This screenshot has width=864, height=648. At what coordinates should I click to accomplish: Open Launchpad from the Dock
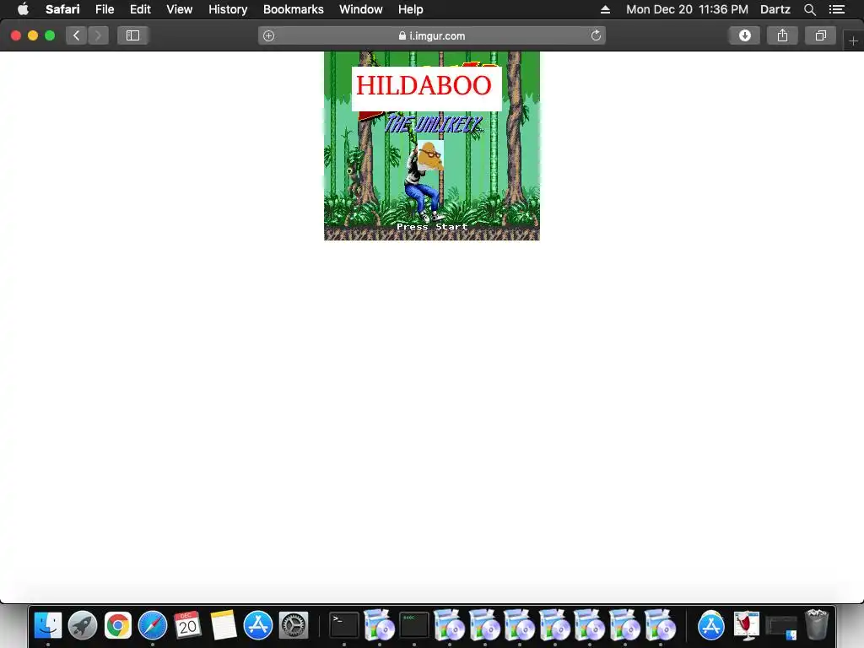tap(83, 625)
